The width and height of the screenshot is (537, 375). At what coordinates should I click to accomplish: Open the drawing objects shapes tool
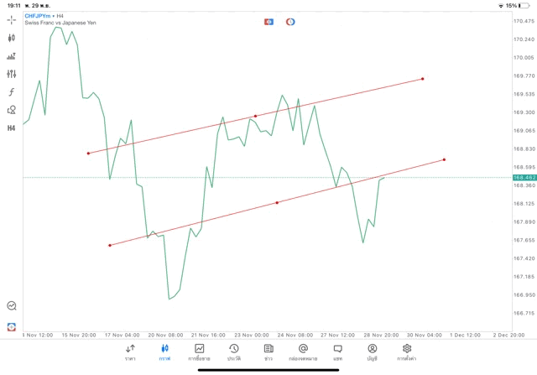(12, 110)
